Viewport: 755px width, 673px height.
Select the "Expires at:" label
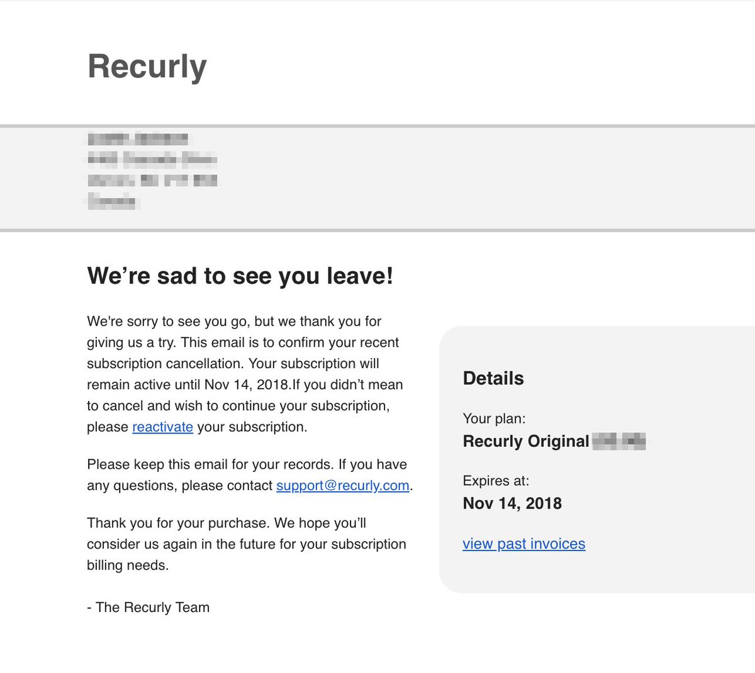496,481
